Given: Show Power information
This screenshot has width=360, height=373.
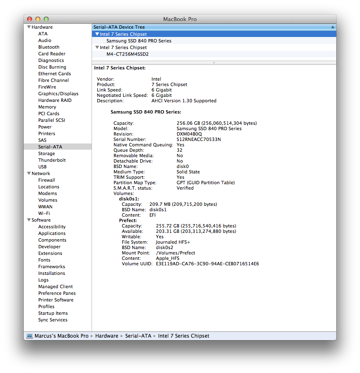Looking at the screenshot, I should coord(45,127).
